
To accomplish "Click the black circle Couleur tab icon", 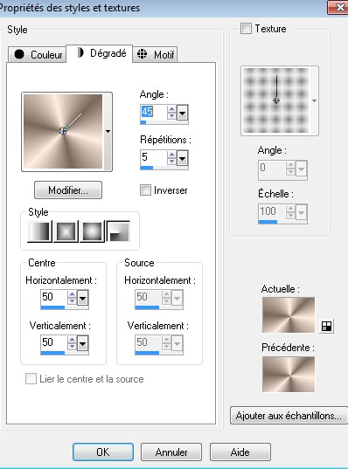I will [x=19, y=54].
